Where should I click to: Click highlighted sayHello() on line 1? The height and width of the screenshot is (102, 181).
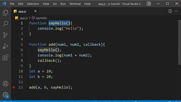pyautogui.click(x=59, y=23)
